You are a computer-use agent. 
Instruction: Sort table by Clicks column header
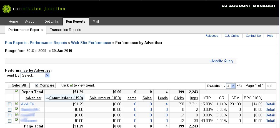(x=179, y=98)
